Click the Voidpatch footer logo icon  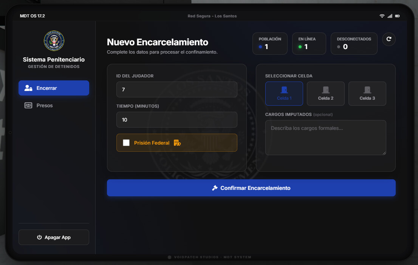coord(170,257)
